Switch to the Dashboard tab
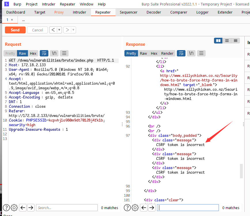Screen dimensions: 250x216 16,12
